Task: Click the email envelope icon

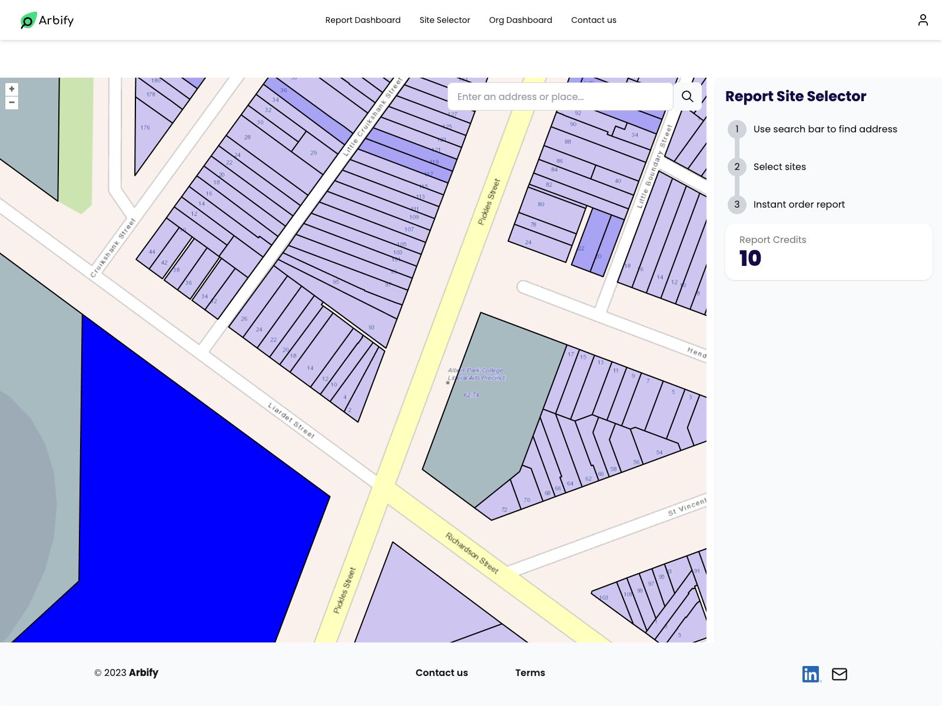Action: pyautogui.click(x=840, y=674)
